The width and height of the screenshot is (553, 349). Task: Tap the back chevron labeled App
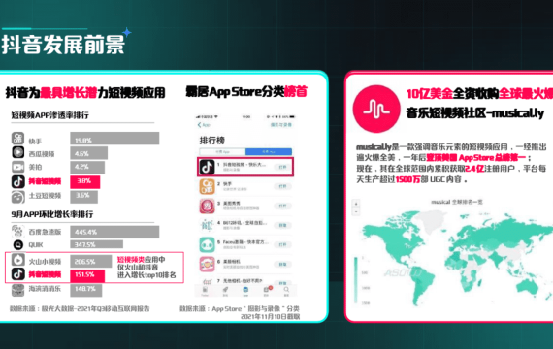pos(204,125)
